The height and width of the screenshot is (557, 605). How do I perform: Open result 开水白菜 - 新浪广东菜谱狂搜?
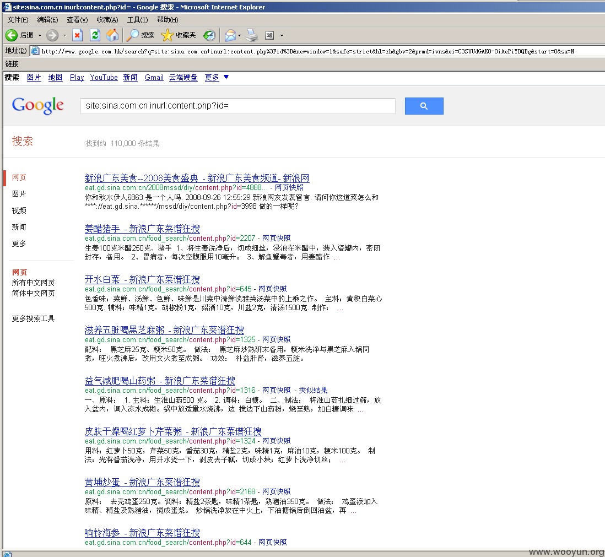tap(142, 279)
